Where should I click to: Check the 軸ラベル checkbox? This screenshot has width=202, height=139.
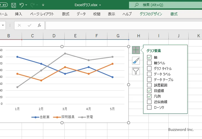pos(149,63)
